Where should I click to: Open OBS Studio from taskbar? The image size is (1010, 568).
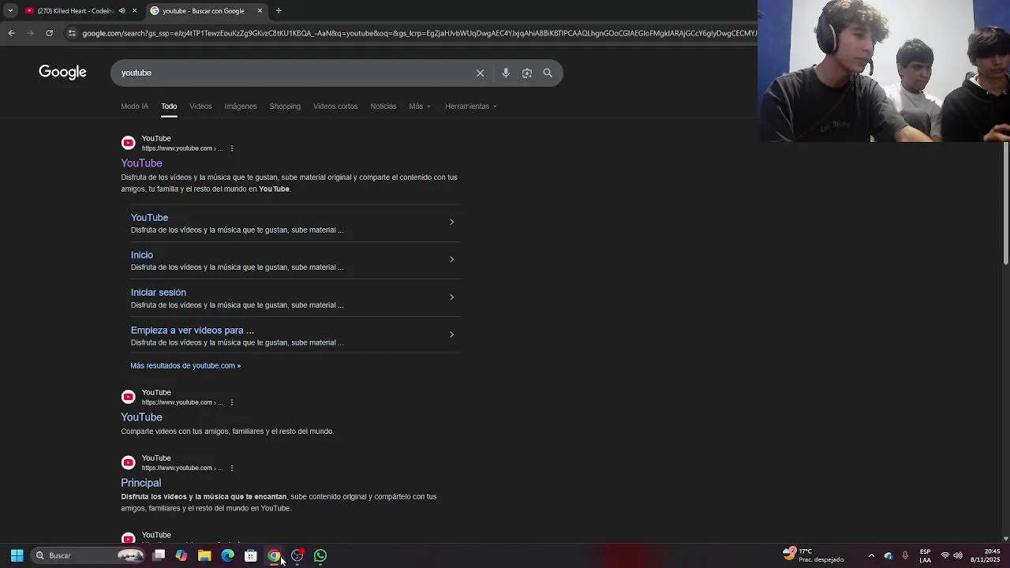tap(297, 555)
